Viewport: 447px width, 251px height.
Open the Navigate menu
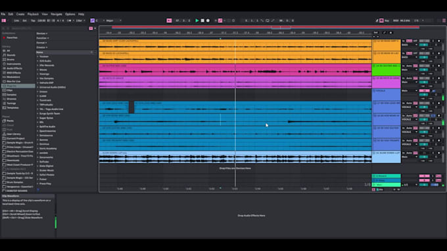(x=57, y=14)
